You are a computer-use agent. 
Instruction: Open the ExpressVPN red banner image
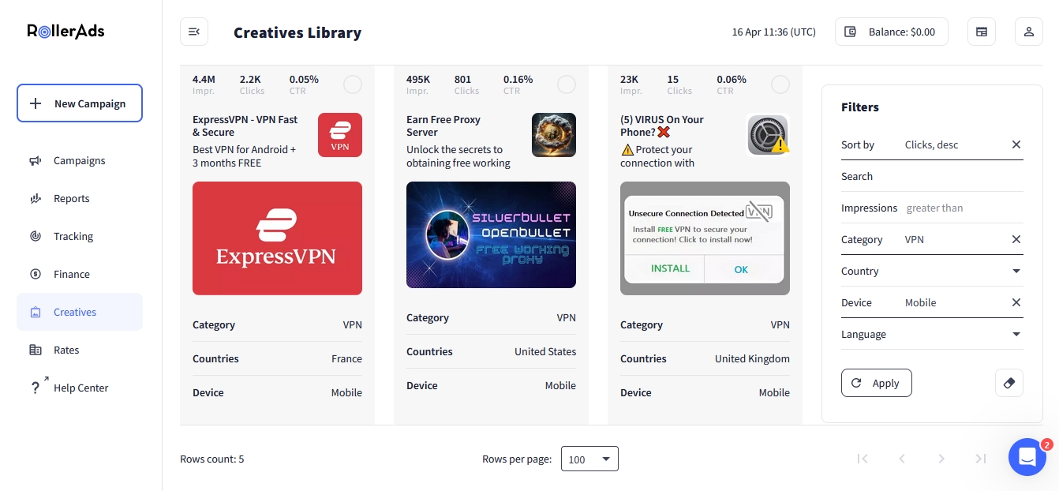click(x=277, y=238)
